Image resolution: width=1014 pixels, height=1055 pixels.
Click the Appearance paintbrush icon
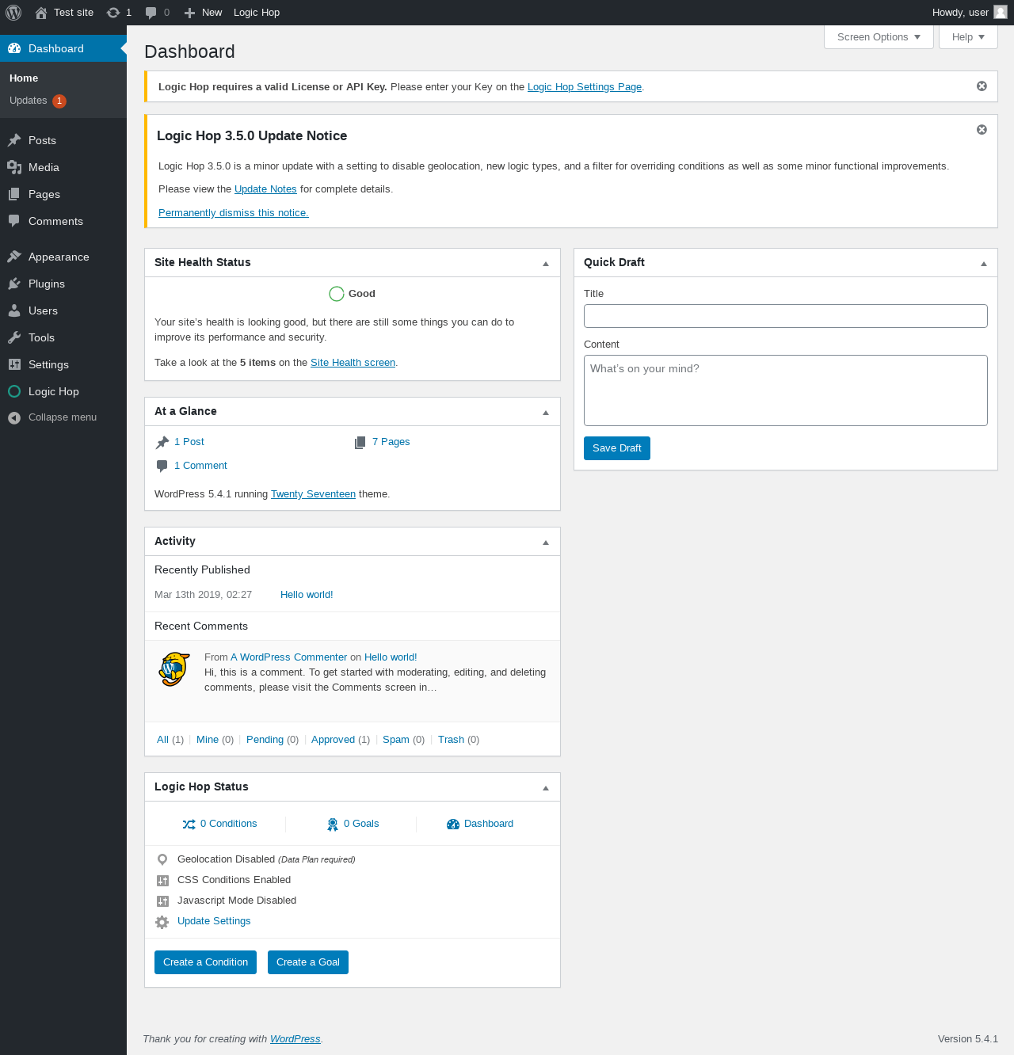click(x=14, y=257)
